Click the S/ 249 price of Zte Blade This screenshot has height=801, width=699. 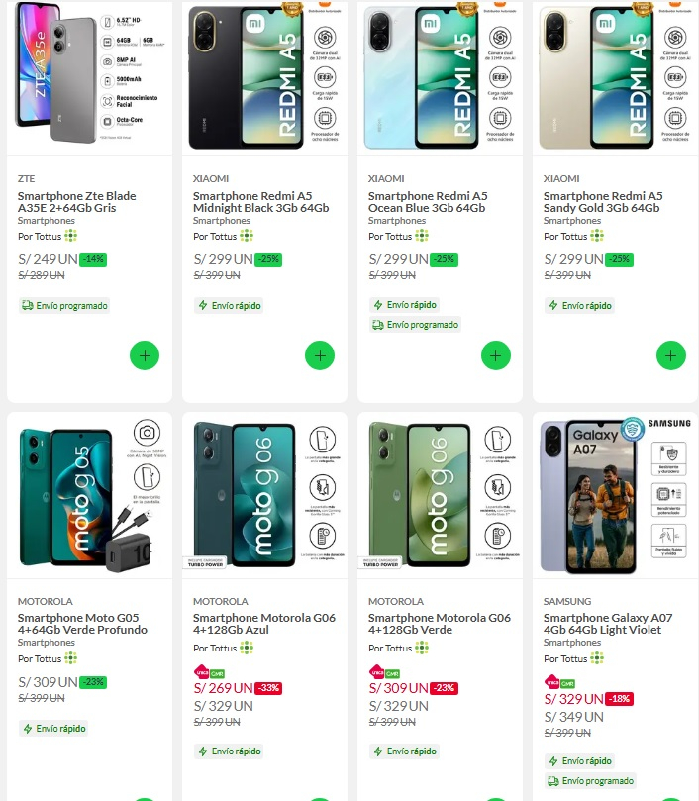click(48, 259)
